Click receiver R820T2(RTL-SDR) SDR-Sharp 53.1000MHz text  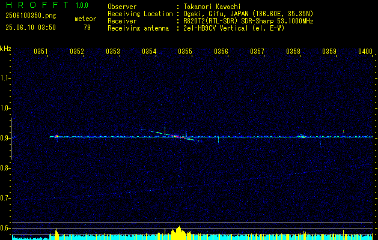click(x=249, y=21)
